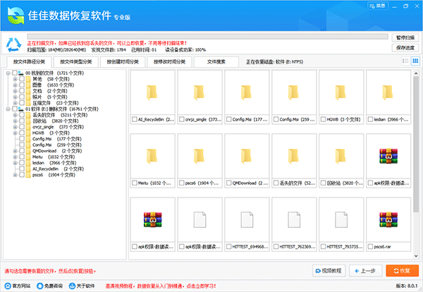Expand the 照片 tree node
Viewport: 423px width, 292px height.
click(16, 97)
